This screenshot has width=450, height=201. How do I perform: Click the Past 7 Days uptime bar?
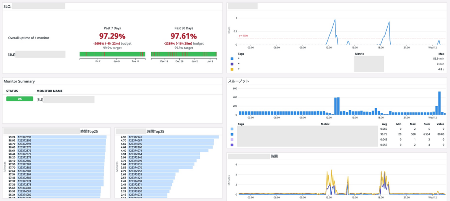[x=112, y=54]
